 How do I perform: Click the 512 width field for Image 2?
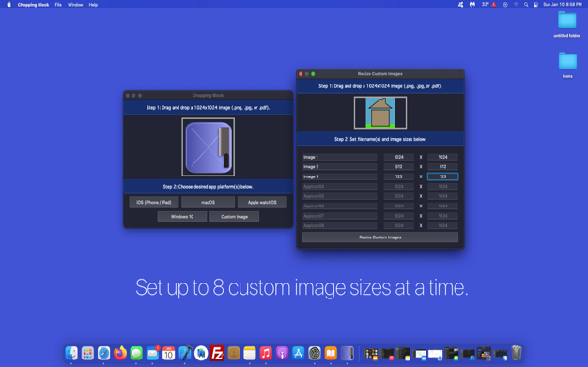click(398, 167)
